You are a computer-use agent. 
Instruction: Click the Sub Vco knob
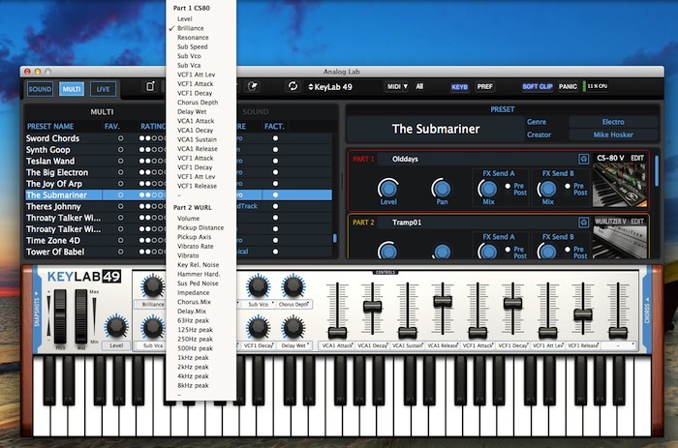click(259, 286)
